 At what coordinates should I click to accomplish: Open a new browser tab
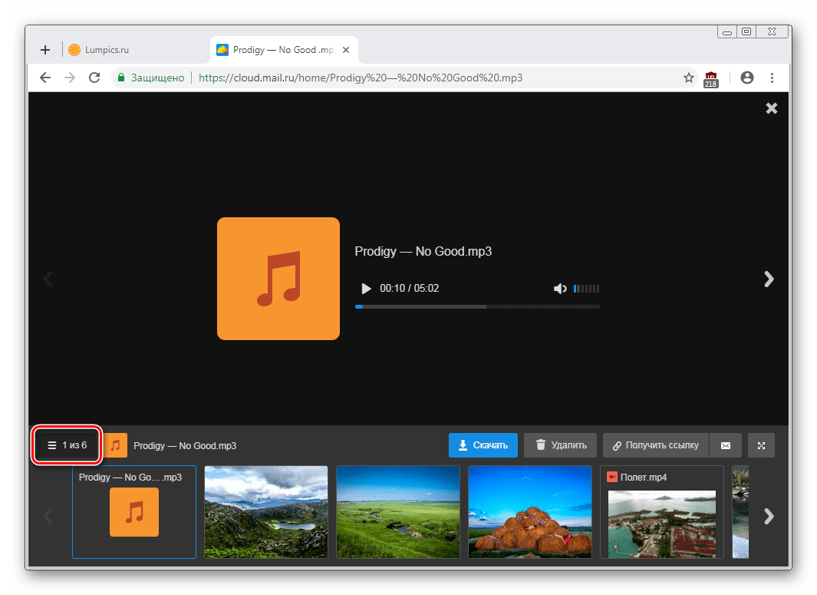pos(45,50)
